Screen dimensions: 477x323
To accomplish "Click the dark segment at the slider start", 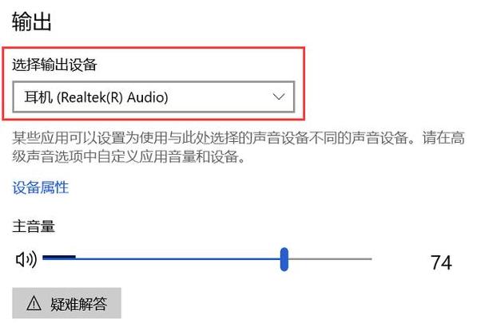I will (59, 258).
